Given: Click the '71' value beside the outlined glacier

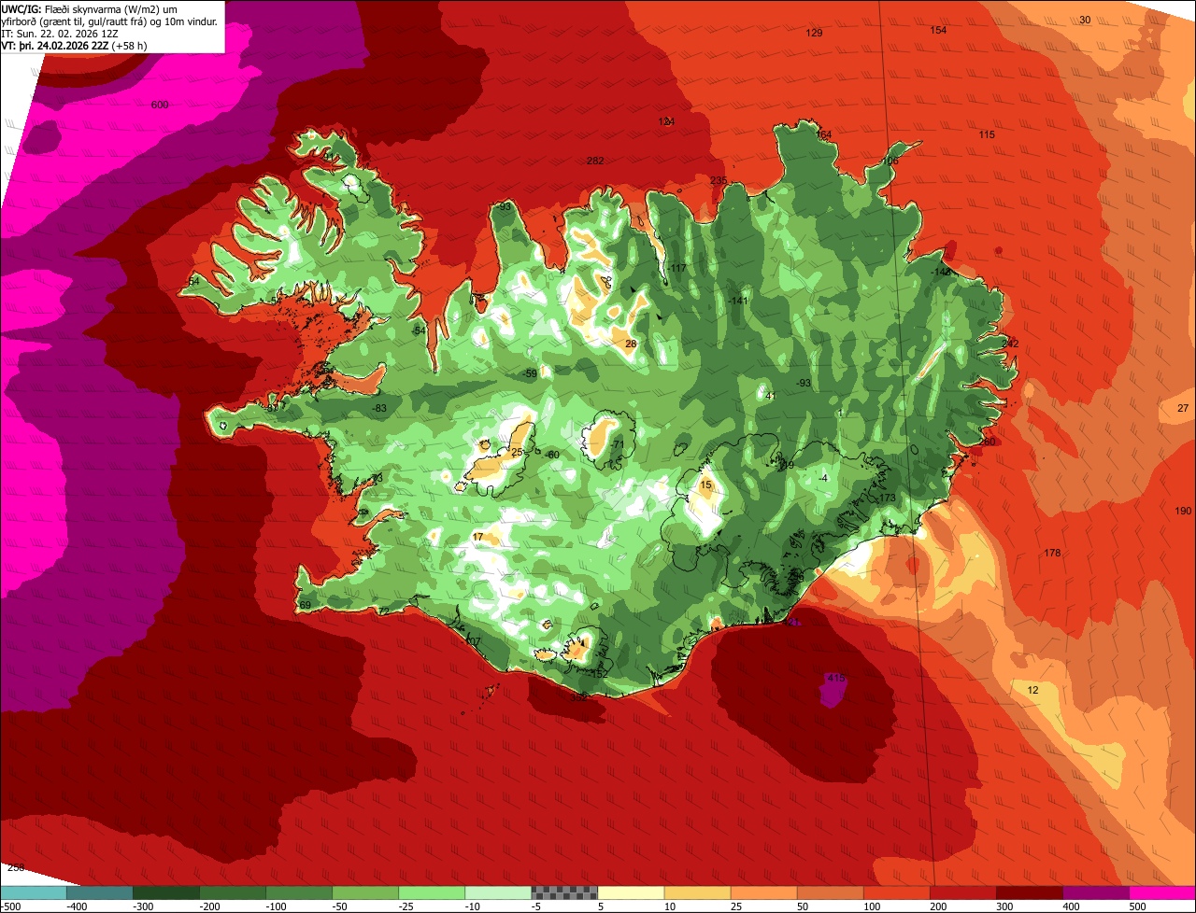Looking at the screenshot, I should click(618, 443).
